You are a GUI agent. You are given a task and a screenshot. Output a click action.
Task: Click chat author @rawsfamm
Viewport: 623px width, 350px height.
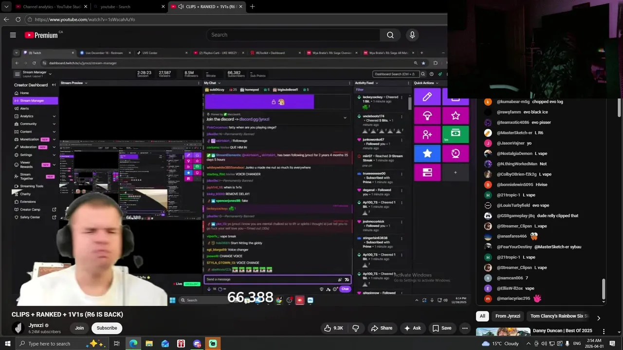point(509,112)
